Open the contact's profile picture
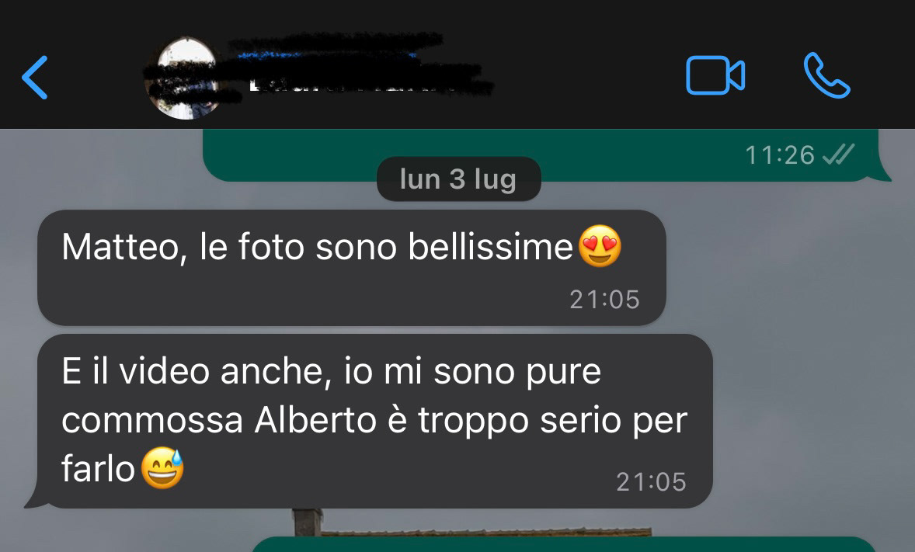Image resolution: width=915 pixels, height=552 pixels. [x=186, y=78]
